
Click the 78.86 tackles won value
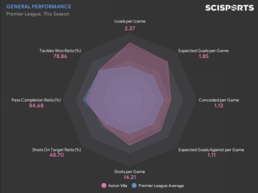pyautogui.click(x=60, y=56)
